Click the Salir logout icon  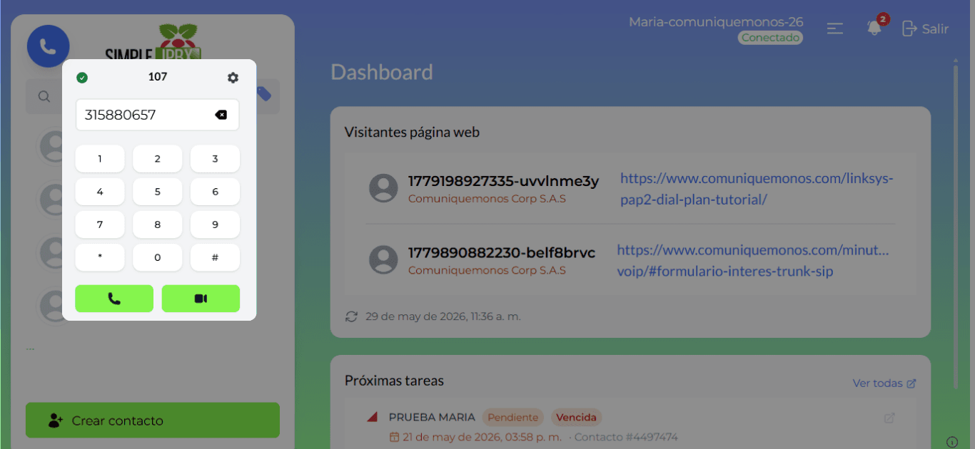click(x=909, y=29)
